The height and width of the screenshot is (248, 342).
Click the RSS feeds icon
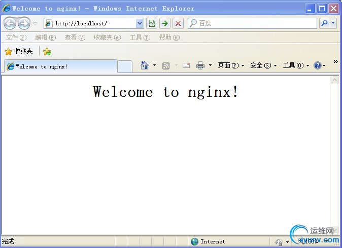pyautogui.click(x=166, y=65)
